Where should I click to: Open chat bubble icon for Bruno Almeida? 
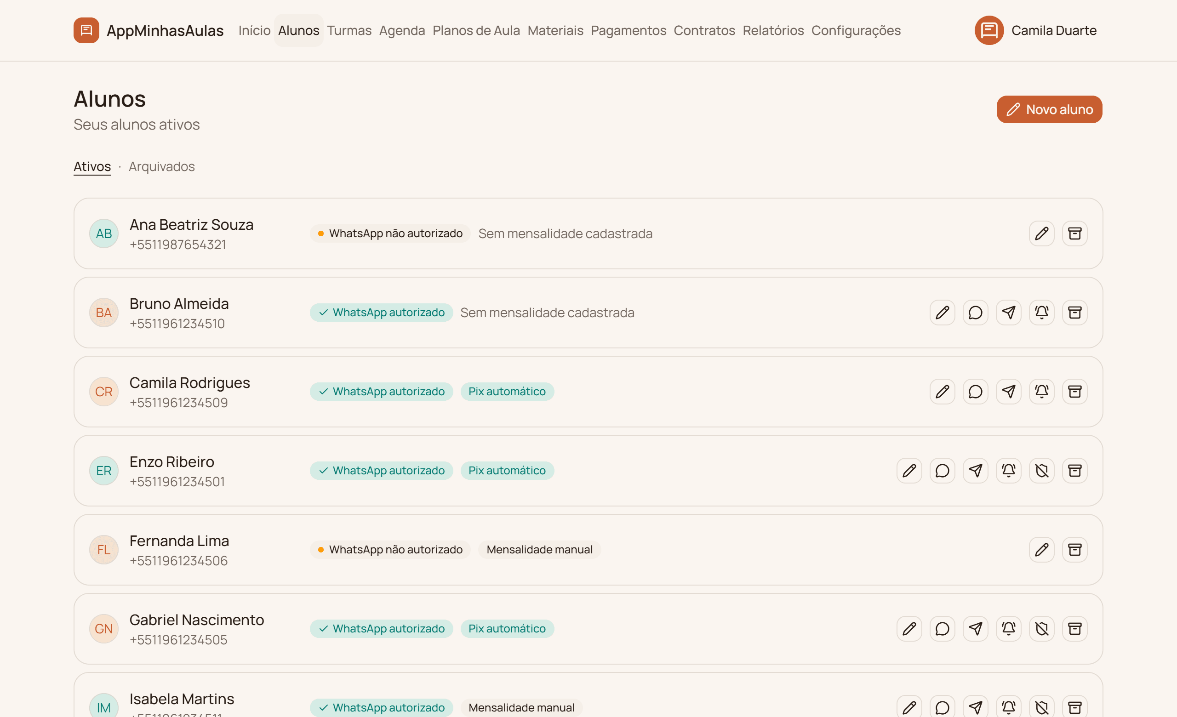(975, 313)
